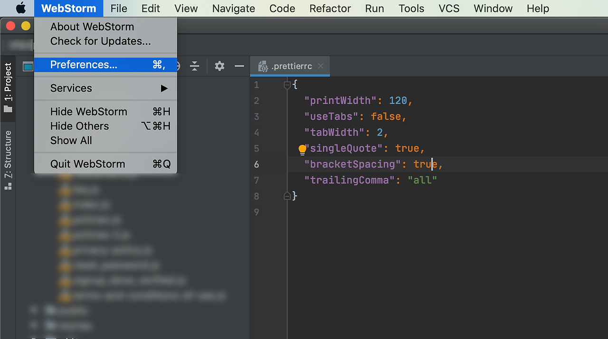Select the .prettierrc editor tab

290,66
